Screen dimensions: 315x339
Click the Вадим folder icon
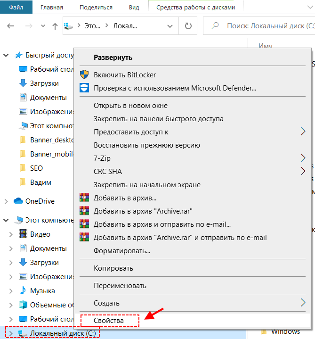coord(23,182)
